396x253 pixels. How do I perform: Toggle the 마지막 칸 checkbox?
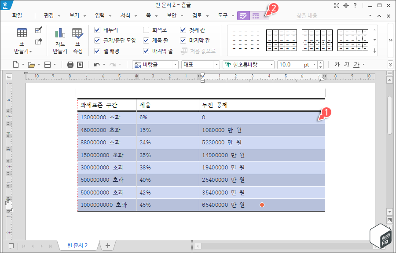183,40
